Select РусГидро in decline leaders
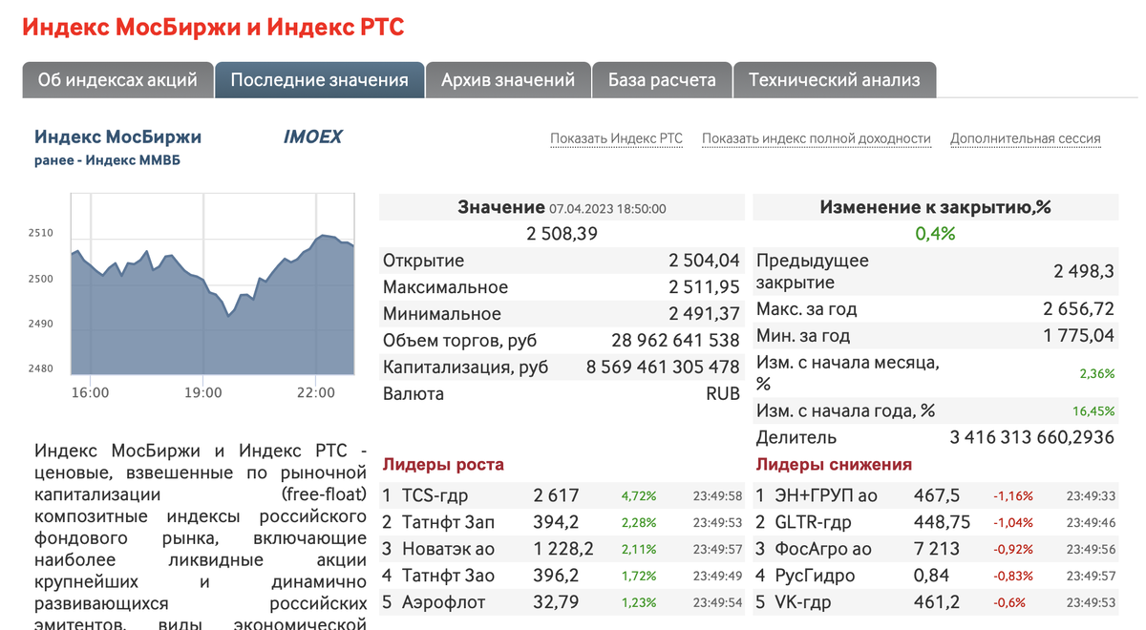This screenshot has height=630, width=1146. click(815, 576)
